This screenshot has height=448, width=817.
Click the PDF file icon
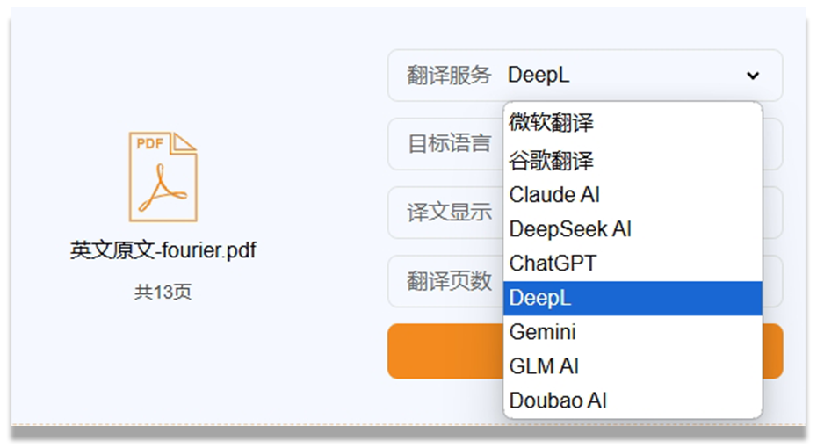163,177
